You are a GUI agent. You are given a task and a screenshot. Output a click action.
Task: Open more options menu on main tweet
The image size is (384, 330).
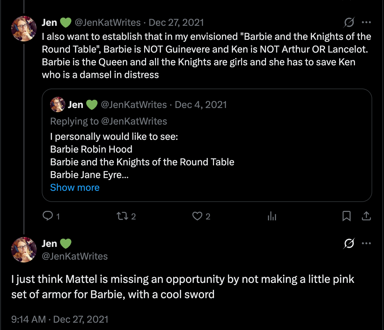pyautogui.click(x=366, y=244)
